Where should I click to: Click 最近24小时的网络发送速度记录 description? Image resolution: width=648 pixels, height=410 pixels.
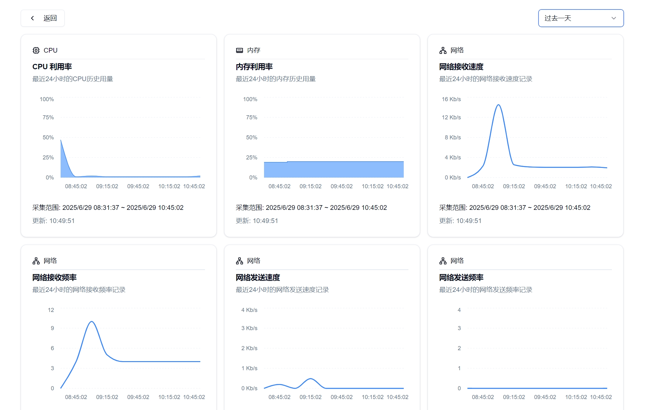click(x=282, y=290)
